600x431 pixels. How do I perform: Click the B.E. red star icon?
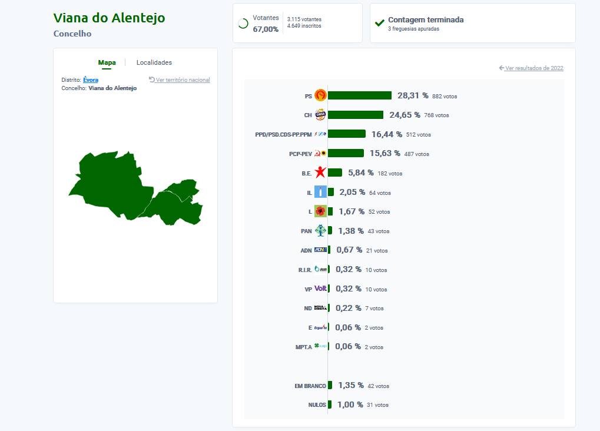(320, 173)
